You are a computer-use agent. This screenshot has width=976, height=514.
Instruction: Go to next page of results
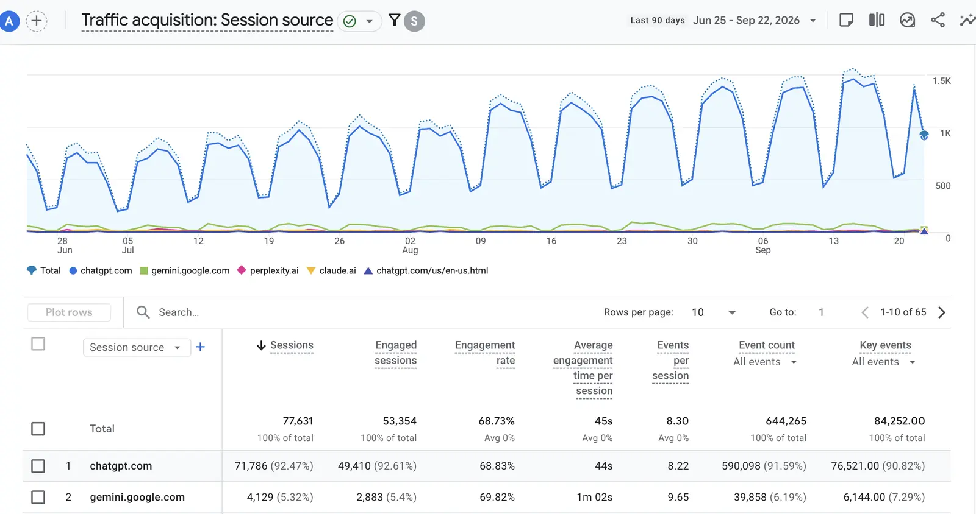942,312
